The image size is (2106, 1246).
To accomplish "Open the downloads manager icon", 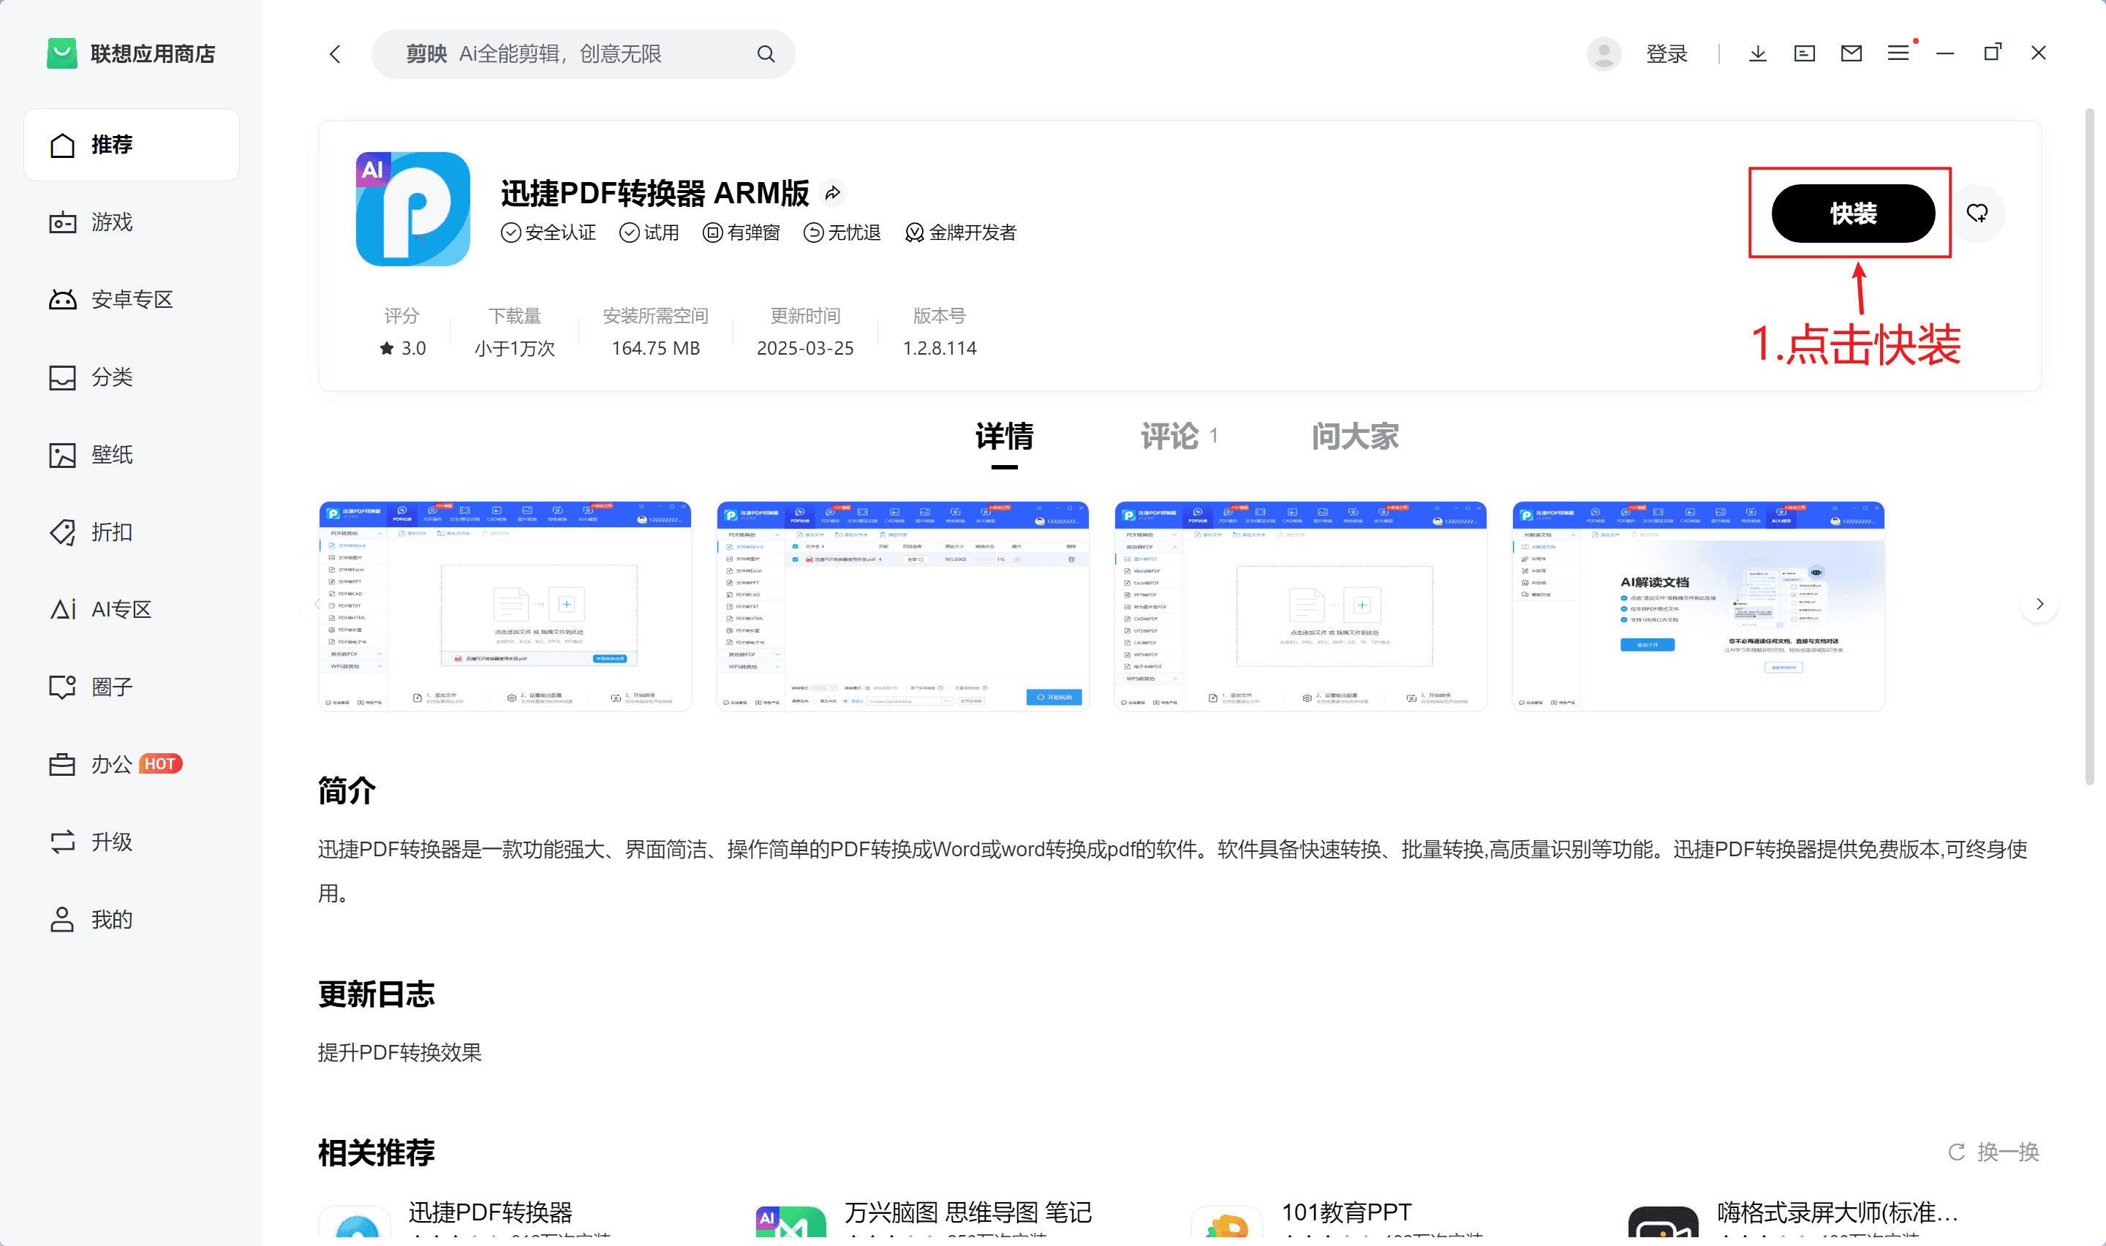I will (1756, 53).
